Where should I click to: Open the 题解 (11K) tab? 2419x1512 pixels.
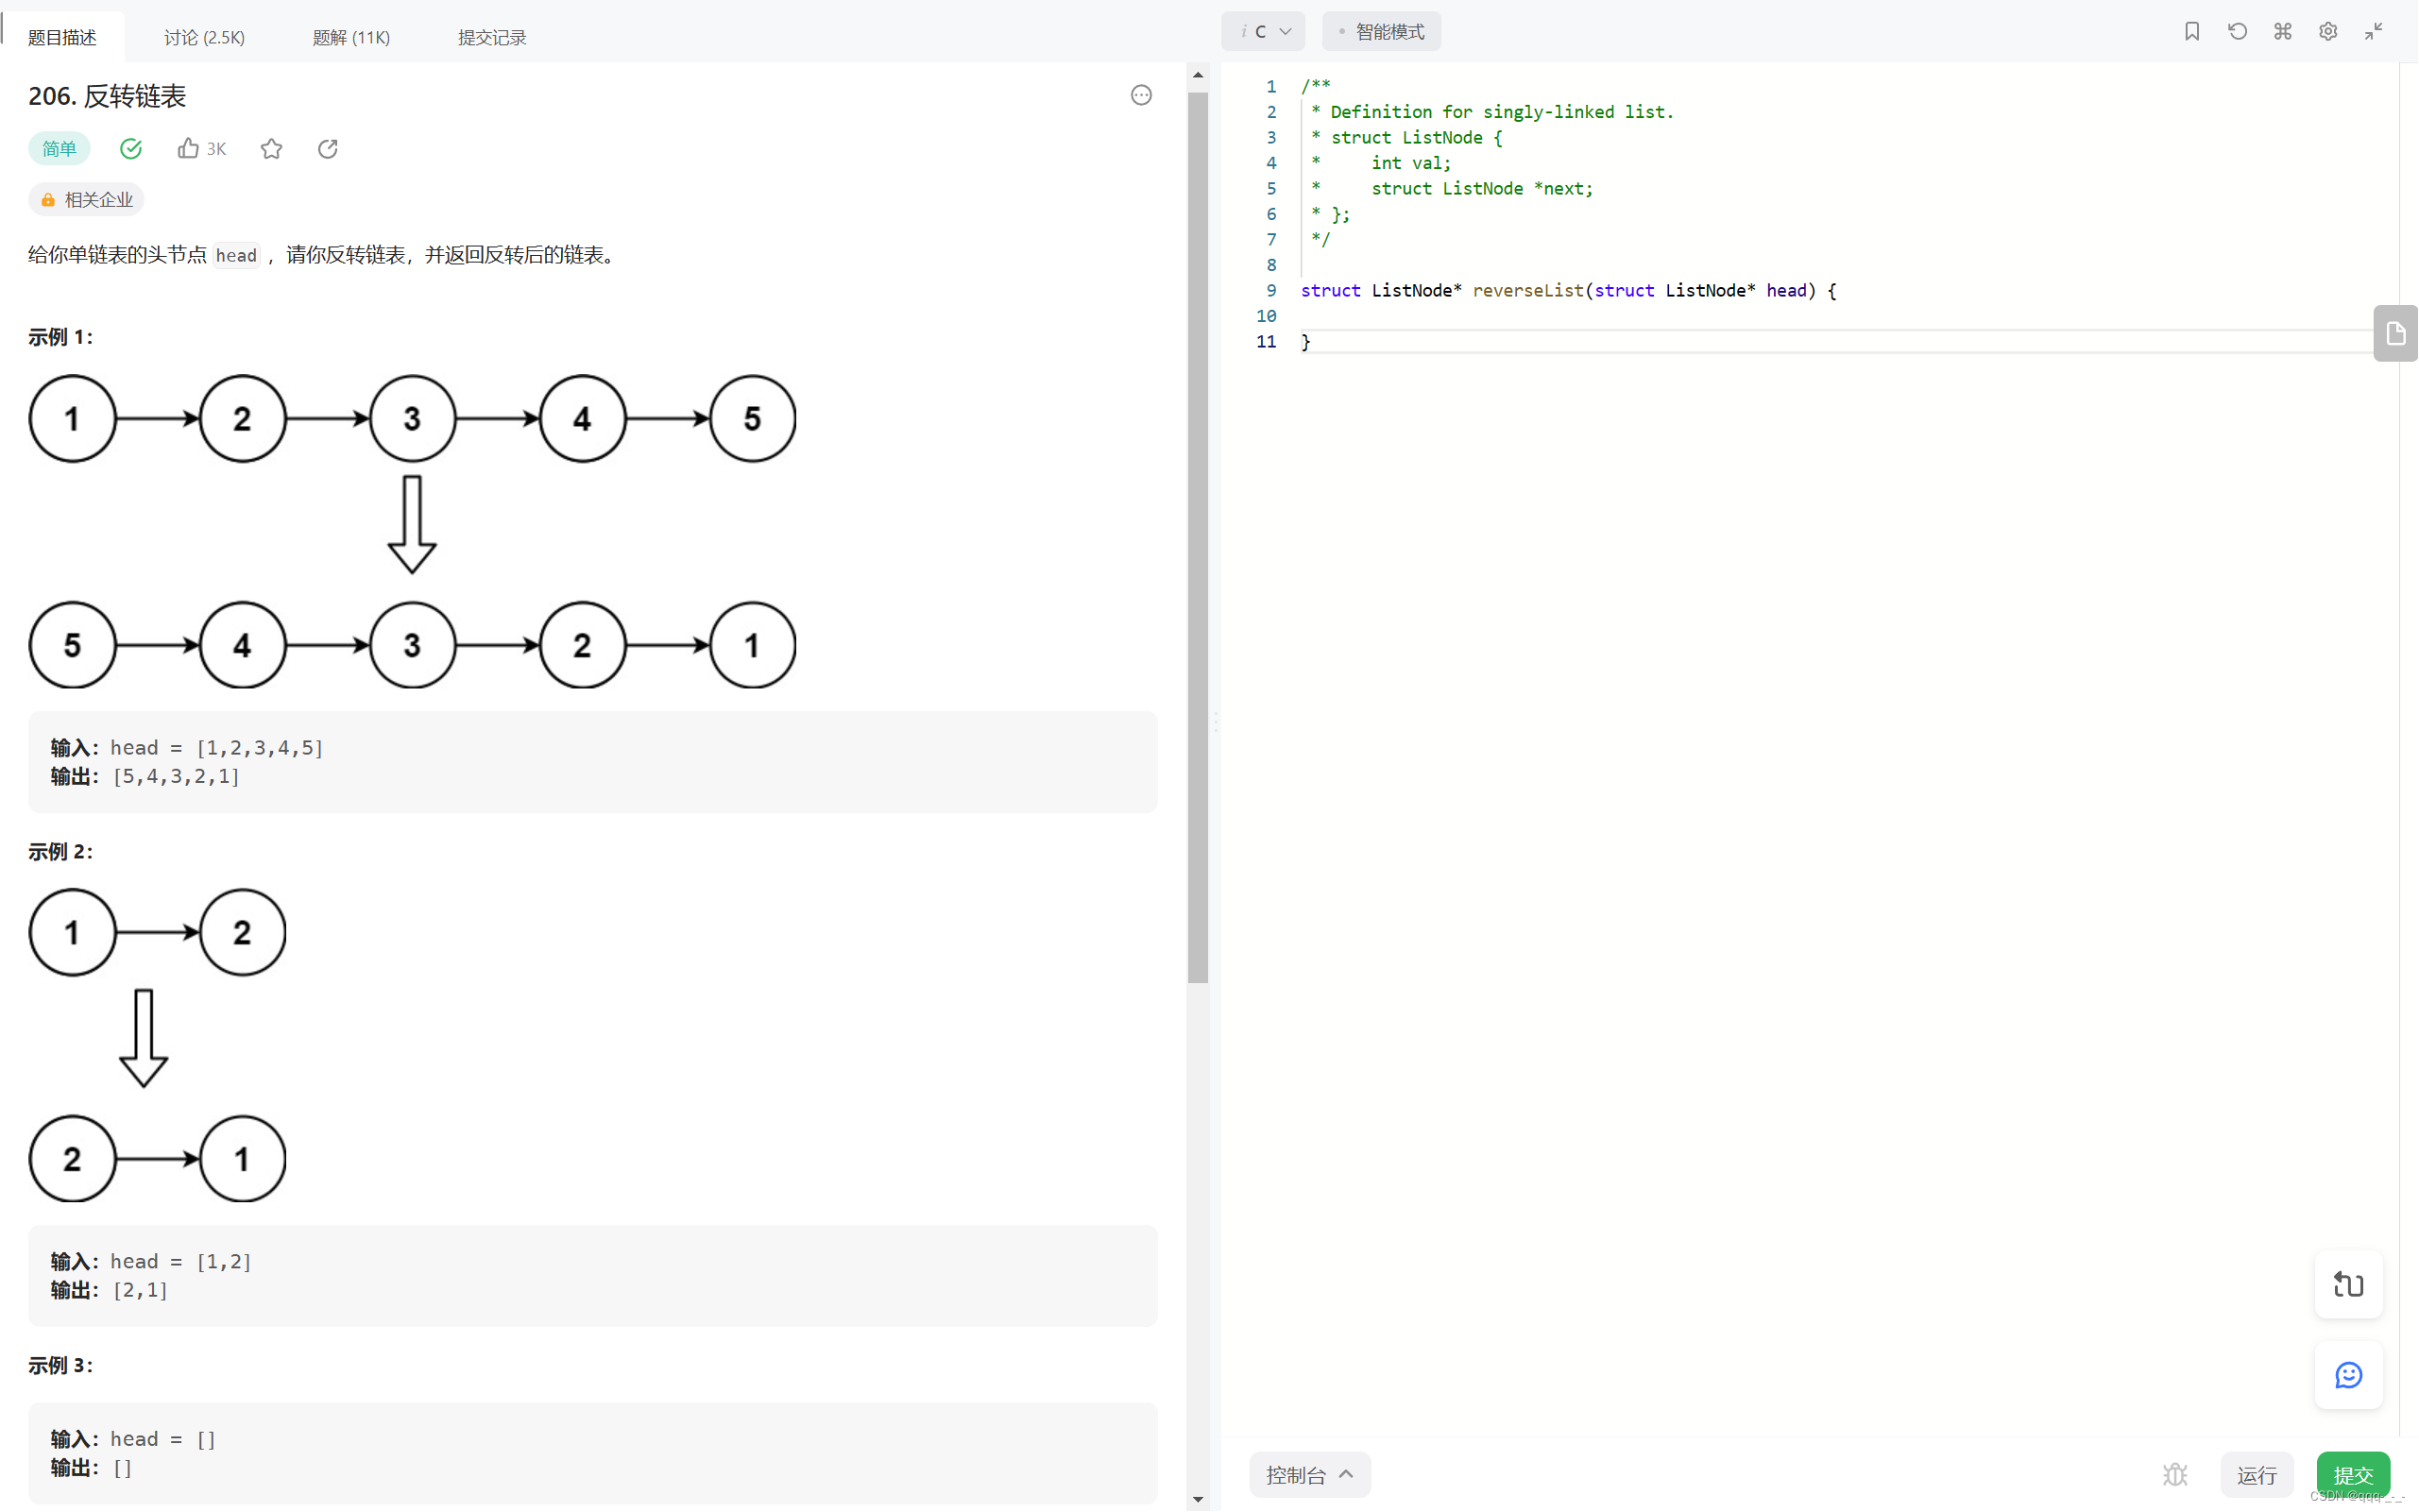coord(351,37)
